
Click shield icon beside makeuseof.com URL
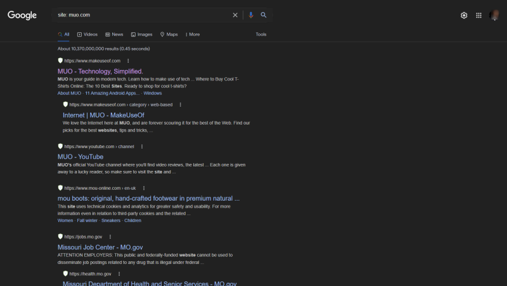60,60
